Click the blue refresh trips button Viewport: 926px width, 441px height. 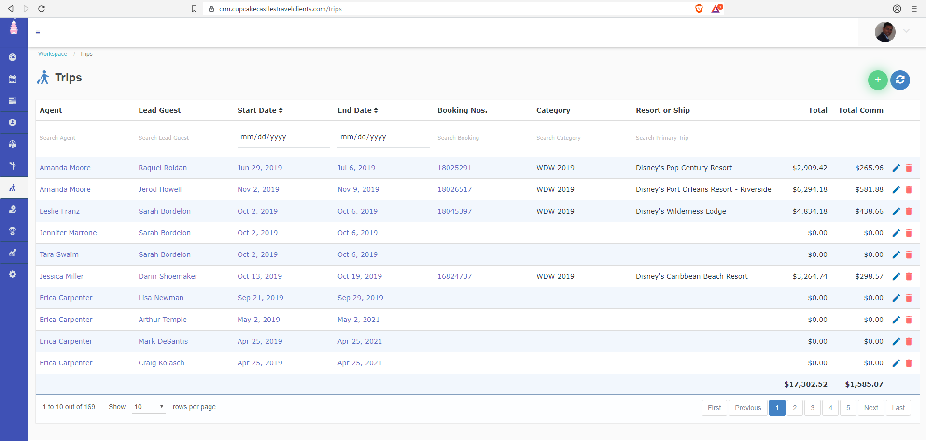[900, 80]
